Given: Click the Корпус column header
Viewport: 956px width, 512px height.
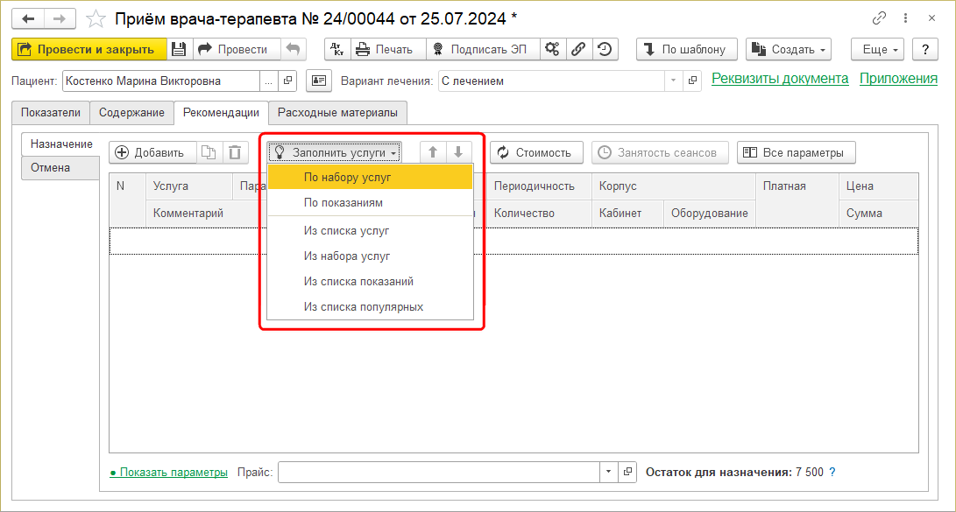Looking at the screenshot, I should pyautogui.click(x=674, y=186).
